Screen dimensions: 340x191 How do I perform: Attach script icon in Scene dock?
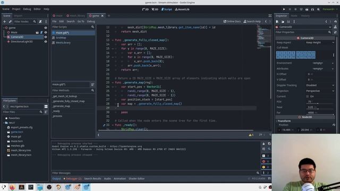[40, 22]
